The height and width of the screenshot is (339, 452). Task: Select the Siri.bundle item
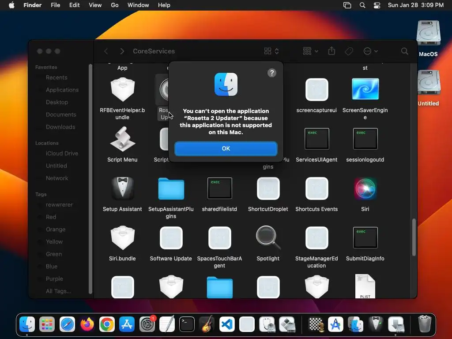click(x=122, y=238)
